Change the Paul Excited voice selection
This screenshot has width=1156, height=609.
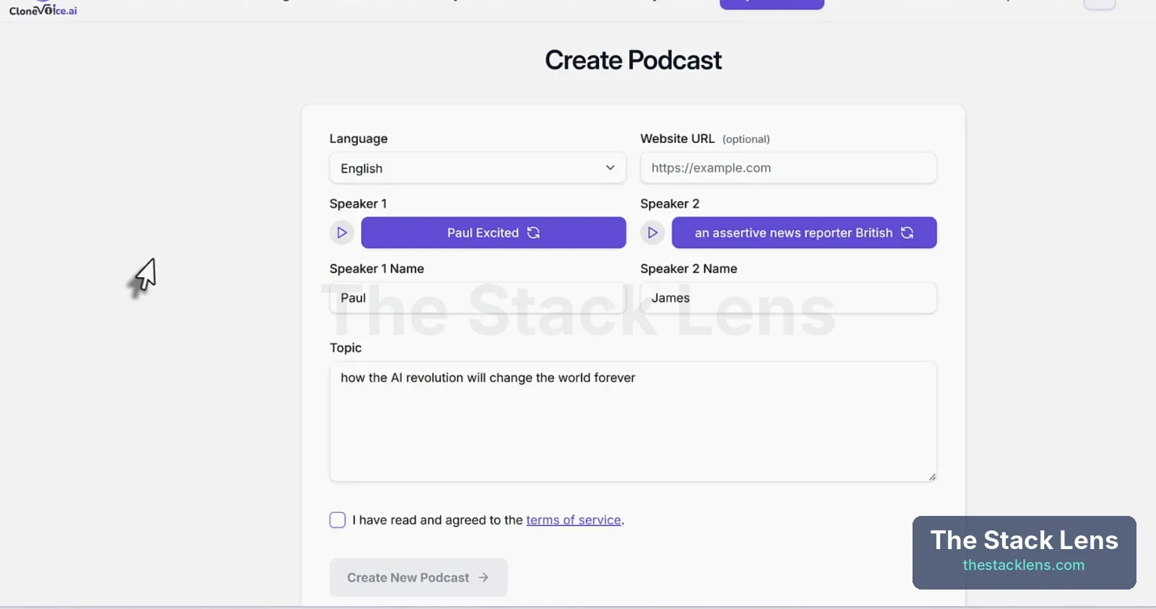(x=493, y=233)
